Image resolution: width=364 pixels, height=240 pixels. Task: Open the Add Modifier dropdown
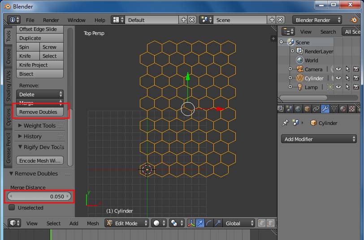click(x=319, y=139)
